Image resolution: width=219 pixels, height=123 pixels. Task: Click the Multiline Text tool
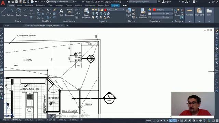point(61,12)
